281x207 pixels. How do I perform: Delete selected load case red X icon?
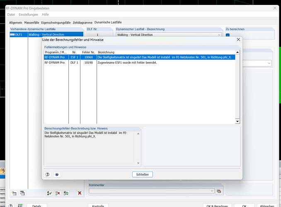(x=80, y=193)
